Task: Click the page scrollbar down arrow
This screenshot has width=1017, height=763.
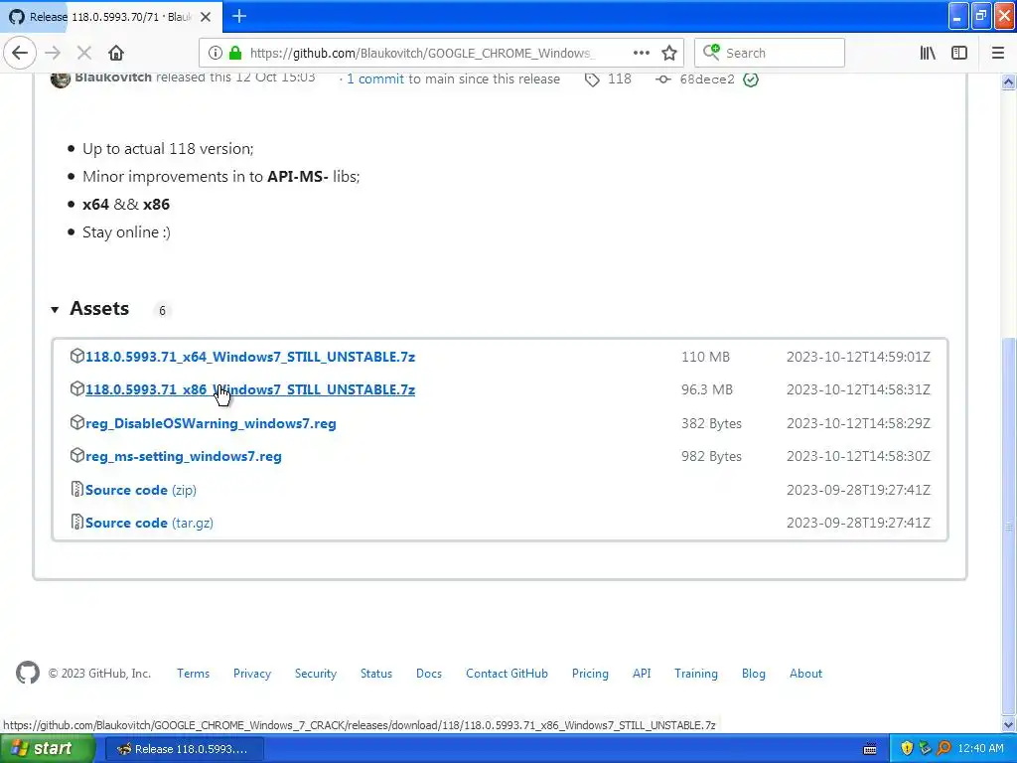Action: point(1009,724)
